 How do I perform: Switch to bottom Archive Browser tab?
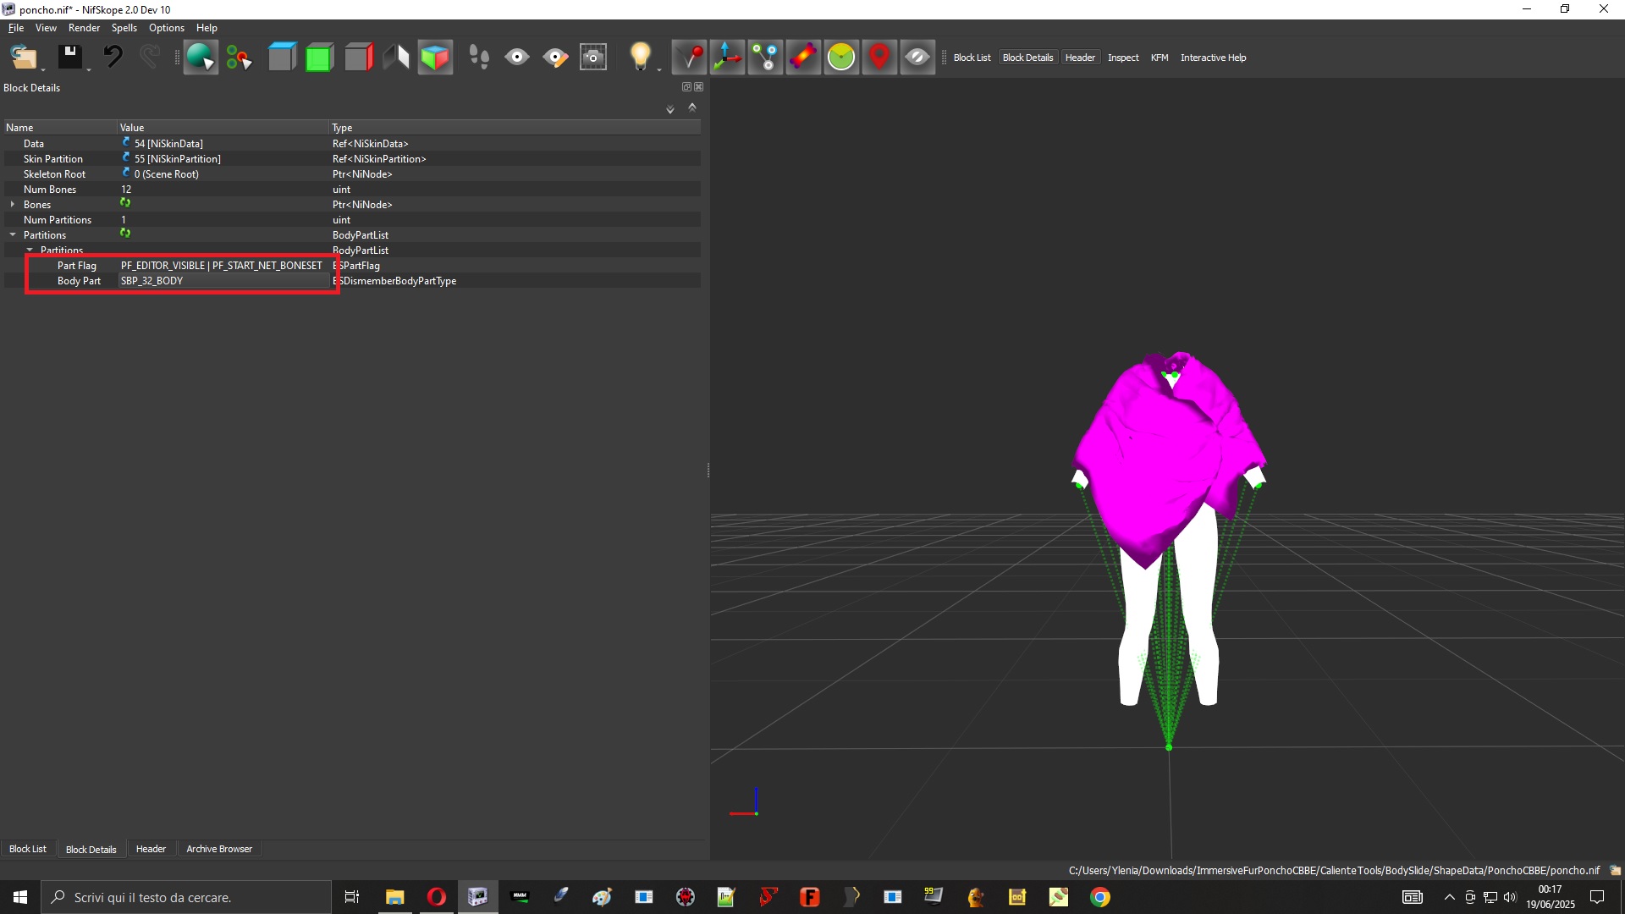pyautogui.click(x=219, y=849)
